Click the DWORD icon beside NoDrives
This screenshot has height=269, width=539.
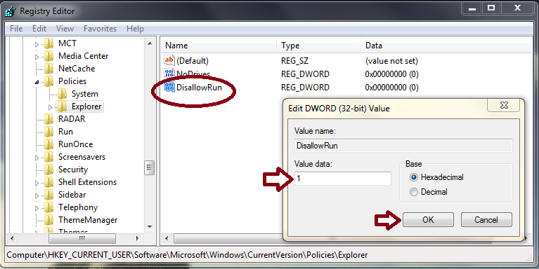click(x=169, y=74)
